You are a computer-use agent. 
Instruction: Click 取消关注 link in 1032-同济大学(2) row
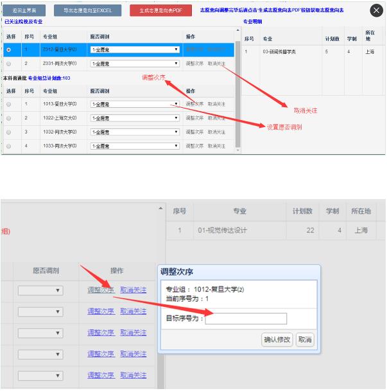[216, 132]
